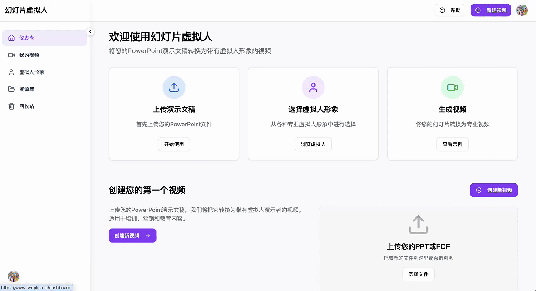The width and height of the screenshot is (536, 291).
Task: Open the user profile avatar in the top right
Action: pos(522,10)
